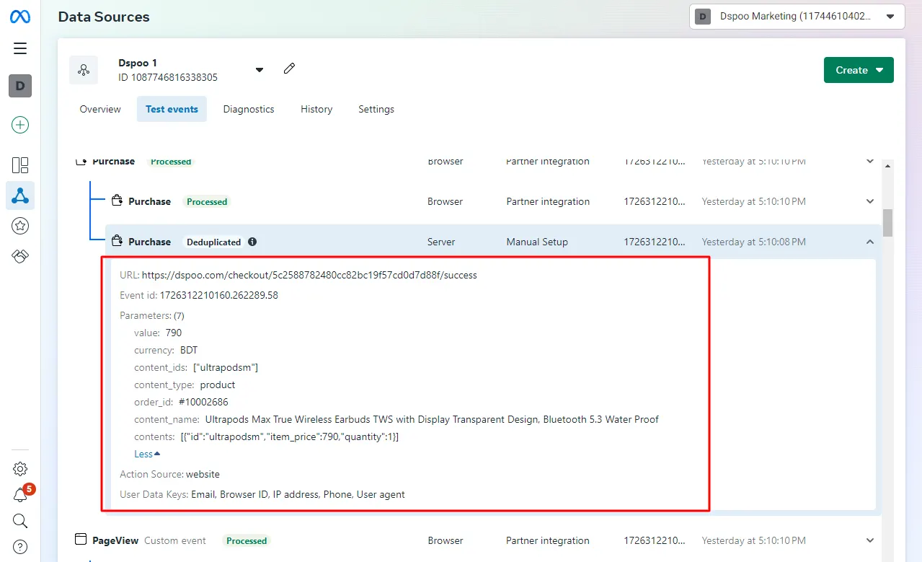Click the green plus create icon
This screenshot has width=922, height=562.
coord(20,125)
